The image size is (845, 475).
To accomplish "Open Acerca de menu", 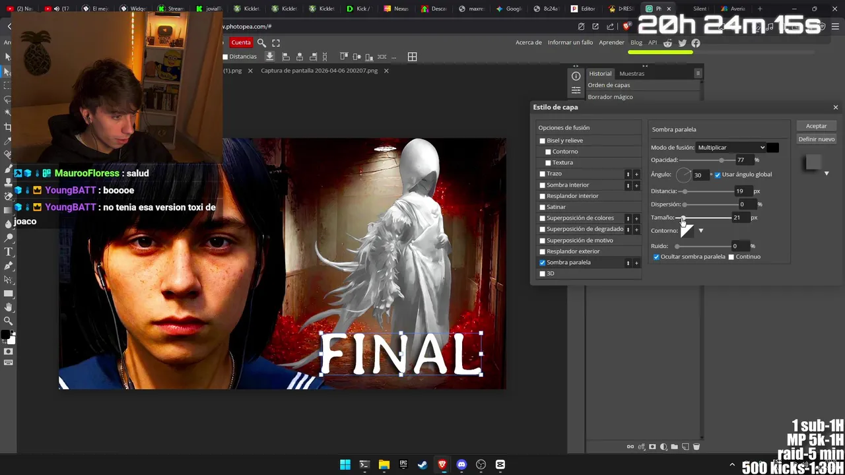I will tap(528, 43).
